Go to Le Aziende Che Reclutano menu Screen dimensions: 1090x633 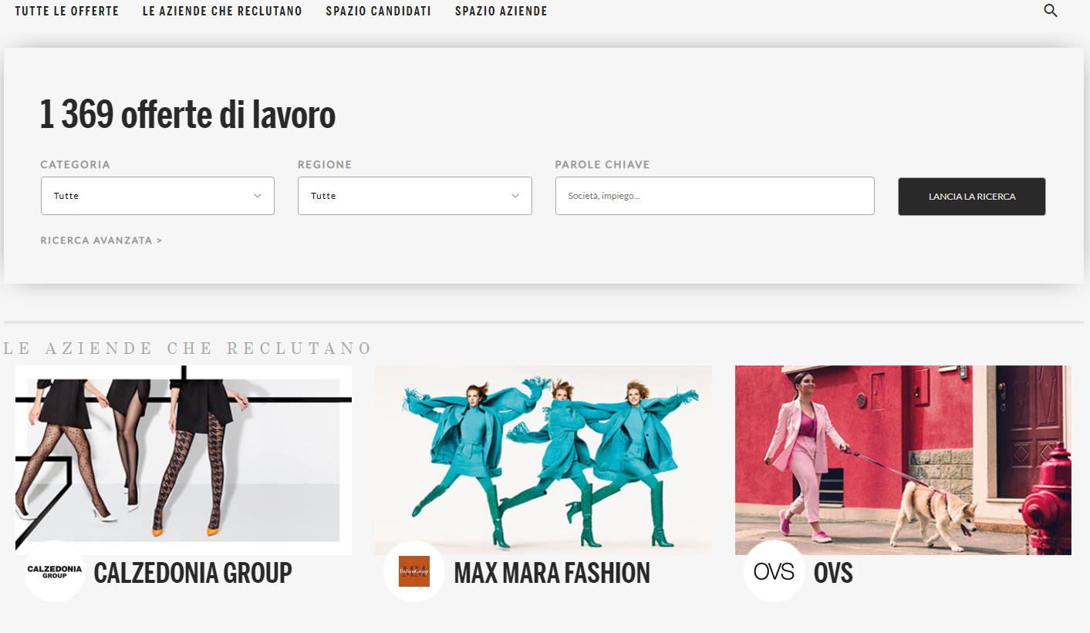click(x=222, y=12)
